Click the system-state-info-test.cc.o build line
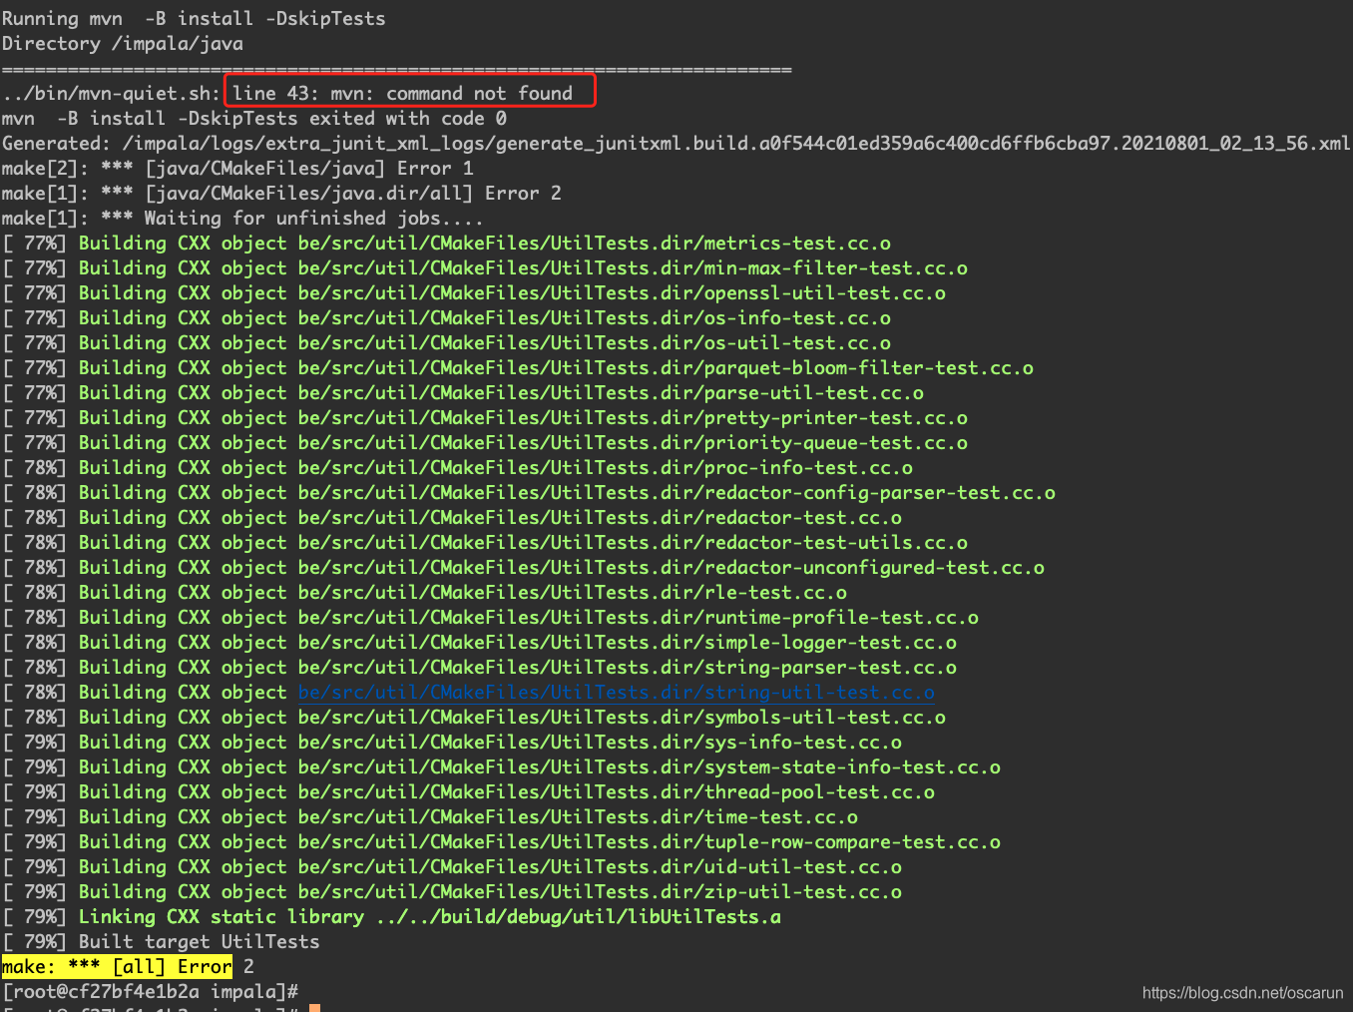Screen dimensions: 1353x1012 pos(502,767)
